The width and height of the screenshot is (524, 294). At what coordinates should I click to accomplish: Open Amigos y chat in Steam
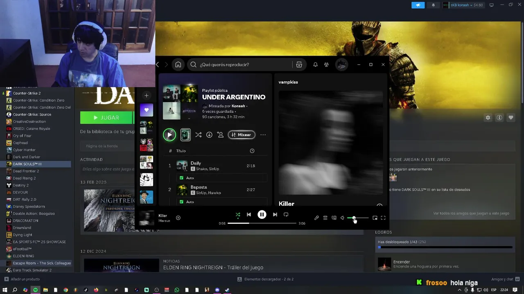(x=506, y=279)
